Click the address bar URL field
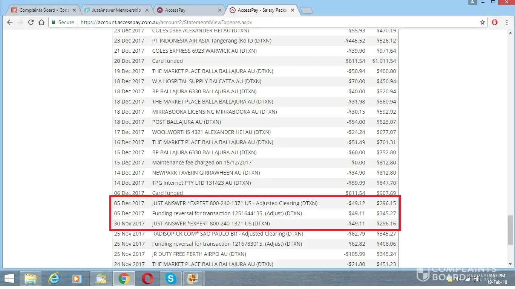 [264, 22]
